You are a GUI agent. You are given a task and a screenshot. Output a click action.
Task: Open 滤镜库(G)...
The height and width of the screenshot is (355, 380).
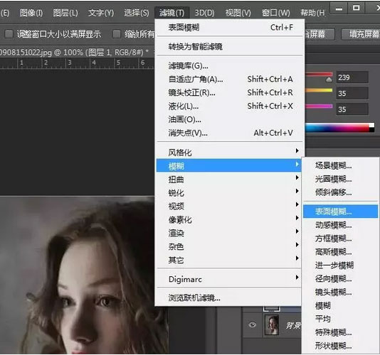click(x=230, y=66)
